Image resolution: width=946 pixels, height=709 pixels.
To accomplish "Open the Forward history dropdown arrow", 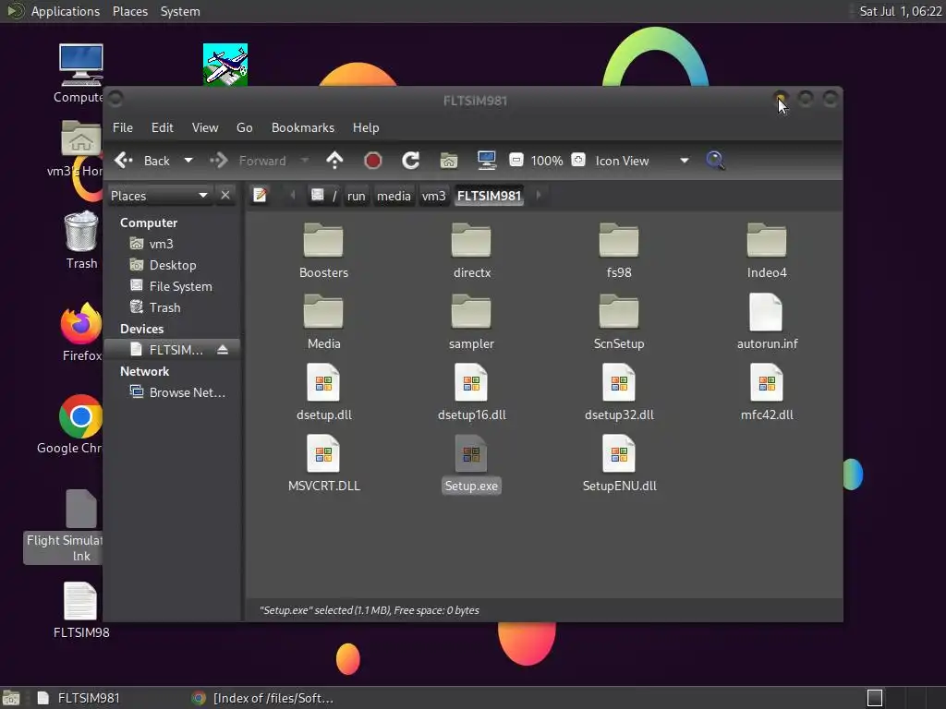I will [305, 161].
